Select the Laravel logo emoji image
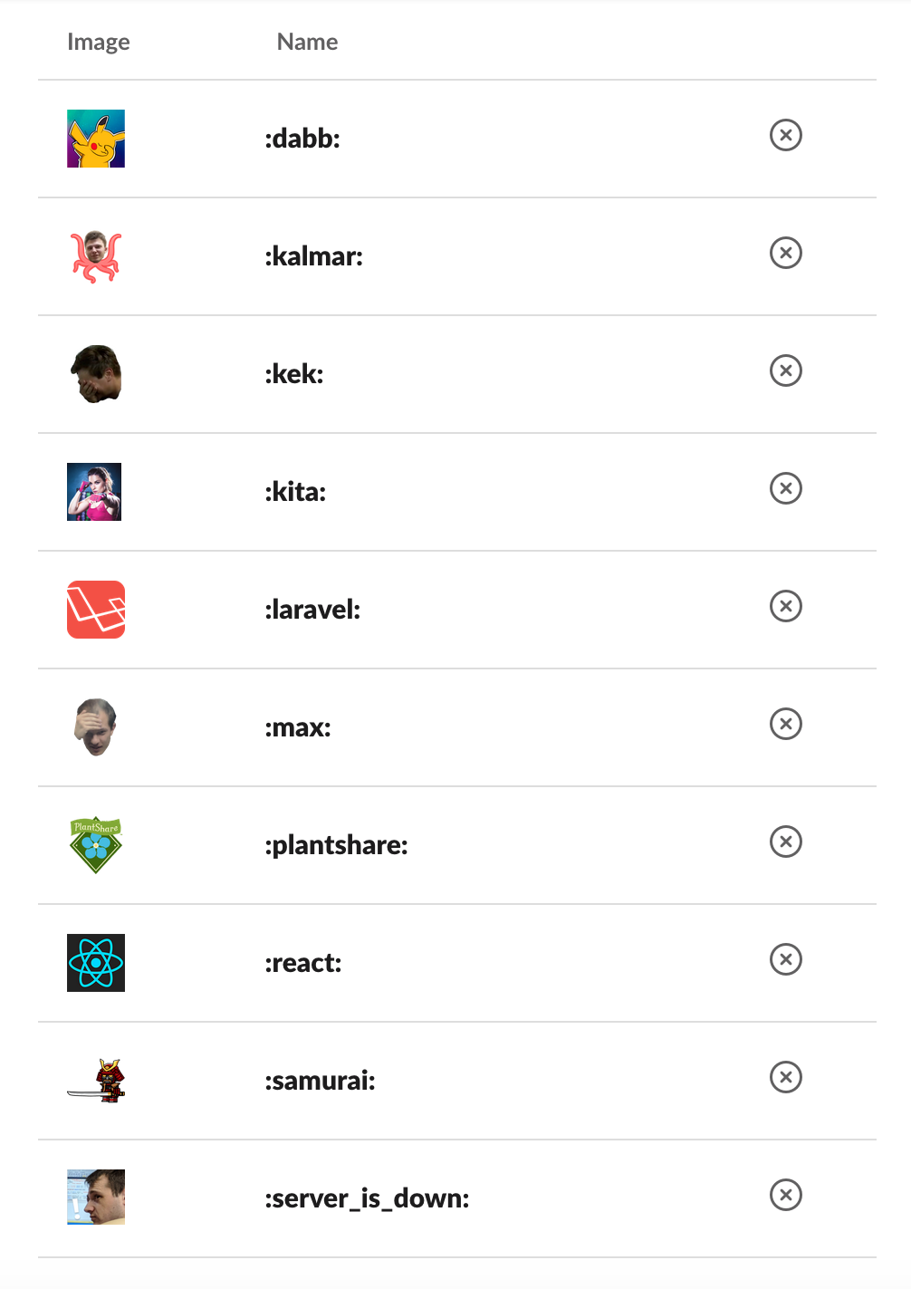 point(95,609)
